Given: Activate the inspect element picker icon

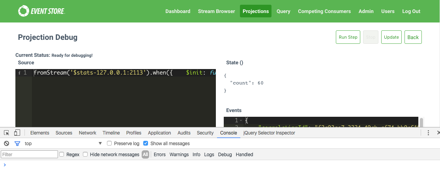Looking at the screenshot, I should pyautogui.click(x=7, y=133).
